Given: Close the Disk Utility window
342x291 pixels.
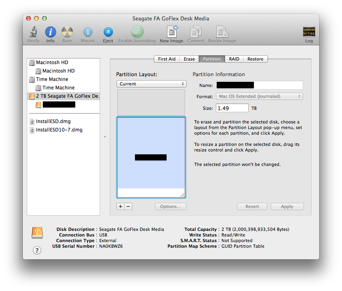Looking at the screenshot, I should (28, 18).
